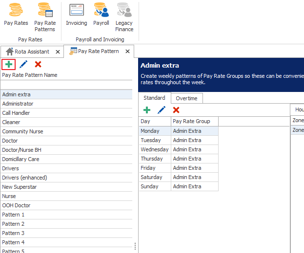Select New Superstar pattern
The height and width of the screenshot is (253, 304).
pyautogui.click(x=66, y=187)
